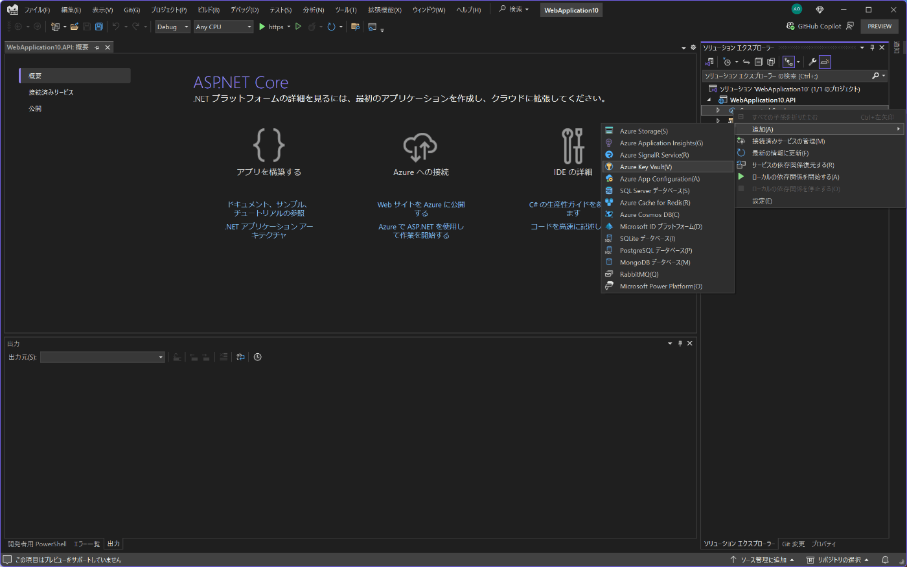Click the Properties wrench icon
Screen dimensions: 907x567
click(812, 62)
